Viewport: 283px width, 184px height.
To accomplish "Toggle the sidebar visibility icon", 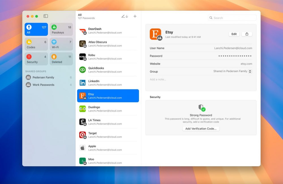I will (x=46, y=16).
